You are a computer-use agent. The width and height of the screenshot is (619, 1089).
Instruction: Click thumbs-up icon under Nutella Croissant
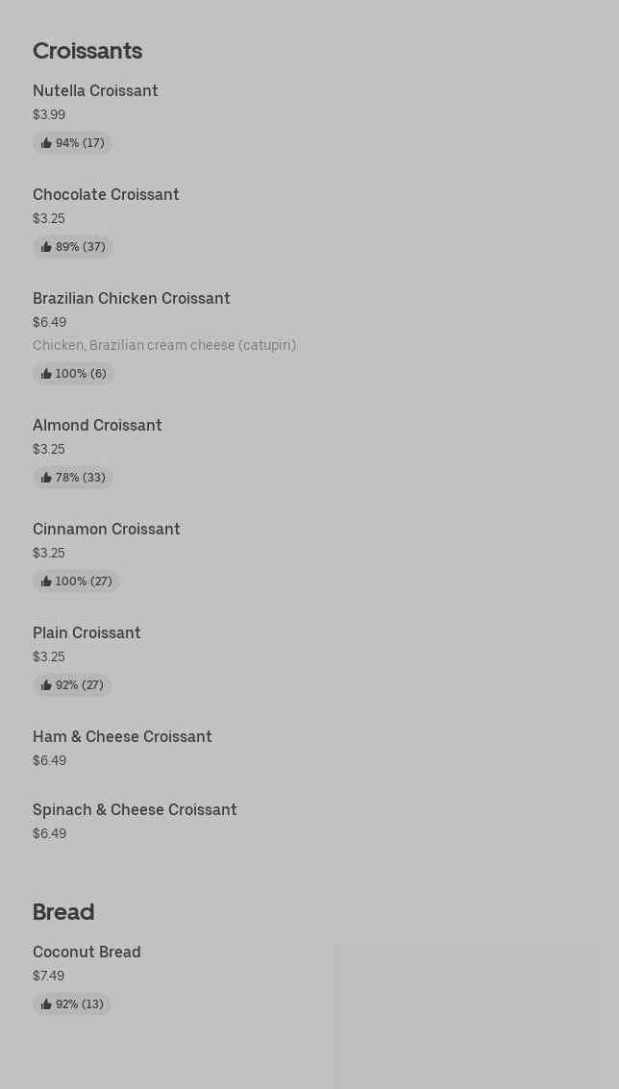46,143
